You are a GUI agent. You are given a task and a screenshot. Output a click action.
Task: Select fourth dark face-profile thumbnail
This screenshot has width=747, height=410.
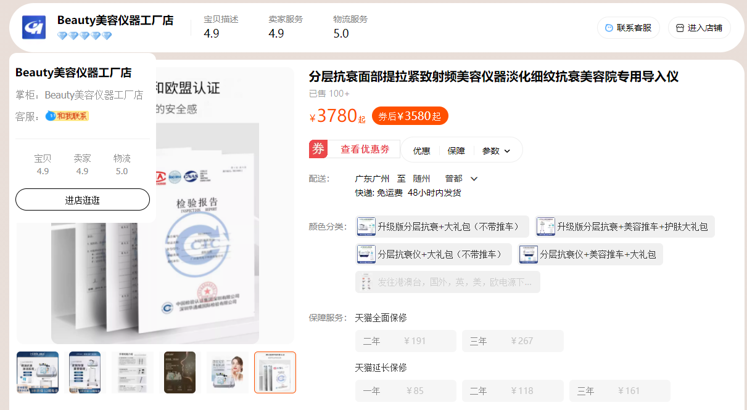(x=180, y=372)
